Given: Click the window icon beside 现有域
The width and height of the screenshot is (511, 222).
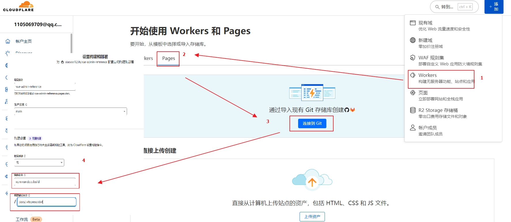Looking at the screenshot, I should pyautogui.click(x=413, y=23).
